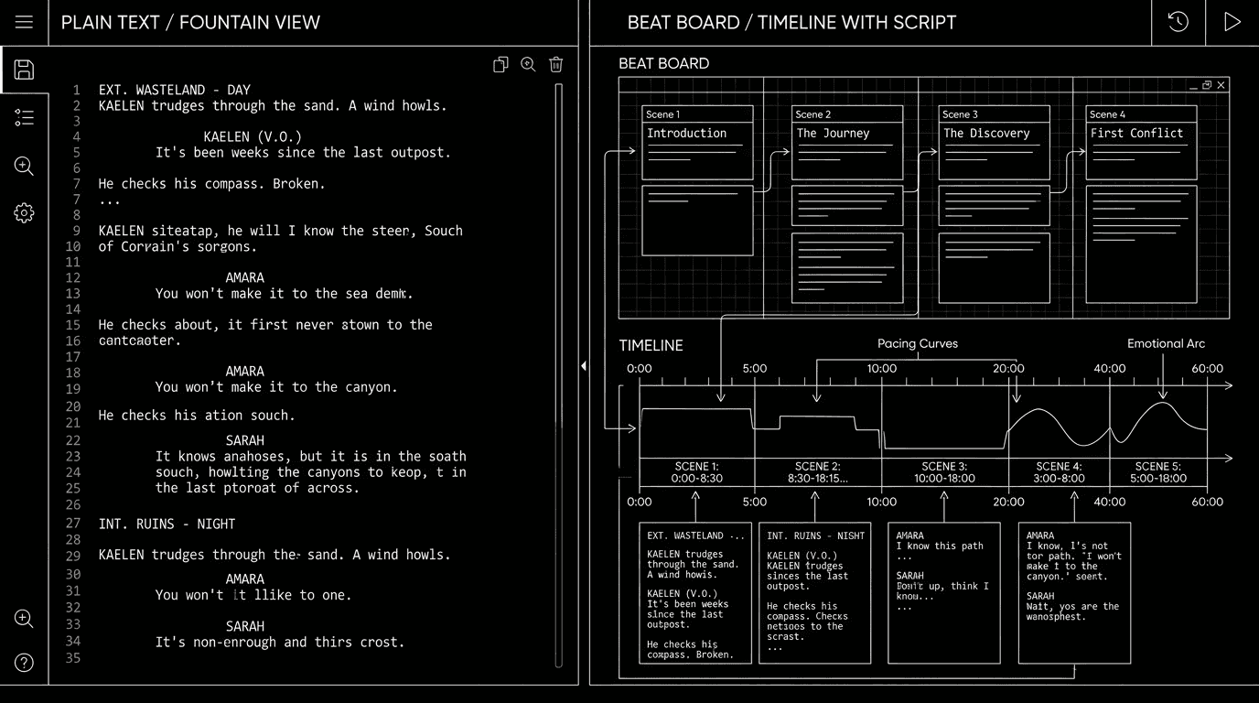Open the main hamburger menu
This screenshot has height=703, width=1259.
[x=24, y=22]
